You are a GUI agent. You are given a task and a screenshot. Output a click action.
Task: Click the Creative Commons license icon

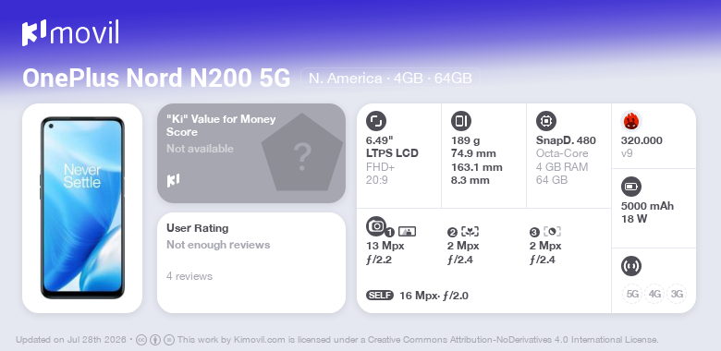point(141,340)
